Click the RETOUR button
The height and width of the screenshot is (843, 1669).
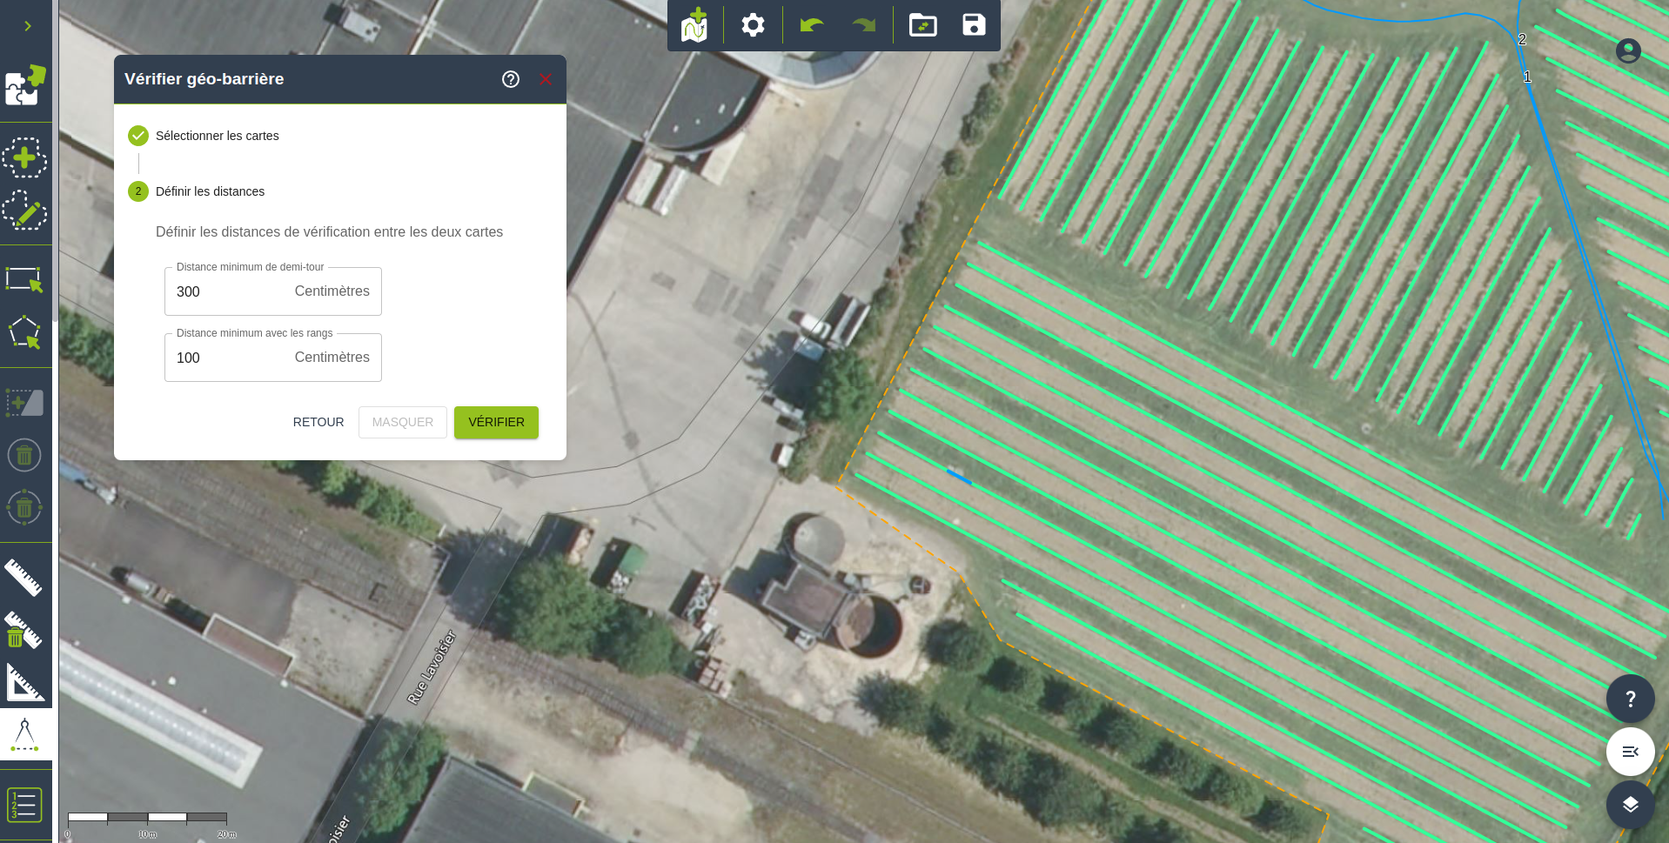point(318,422)
